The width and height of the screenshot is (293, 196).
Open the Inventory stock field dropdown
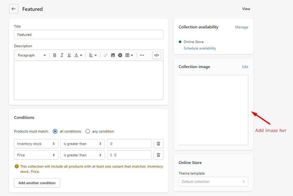(x=36, y=144)
